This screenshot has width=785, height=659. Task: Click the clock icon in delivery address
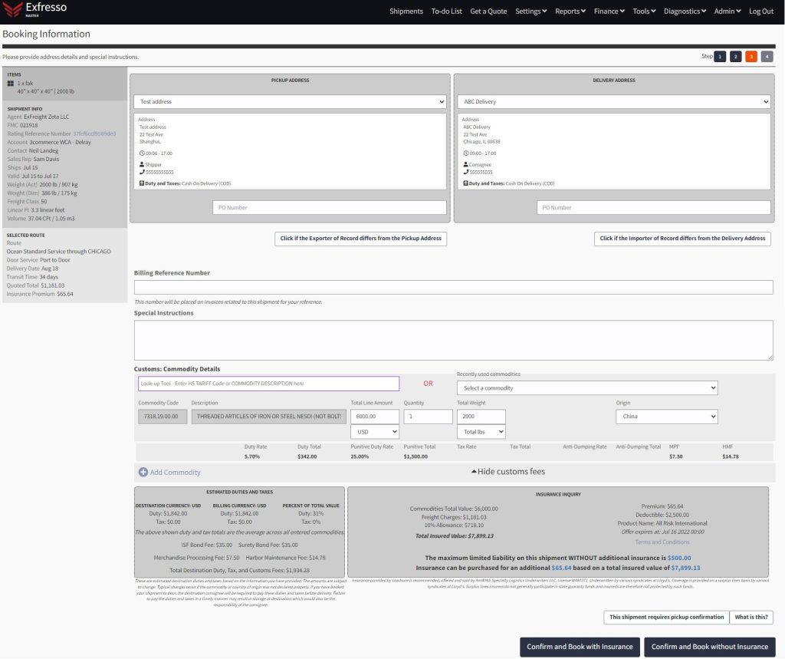point(465,153)
